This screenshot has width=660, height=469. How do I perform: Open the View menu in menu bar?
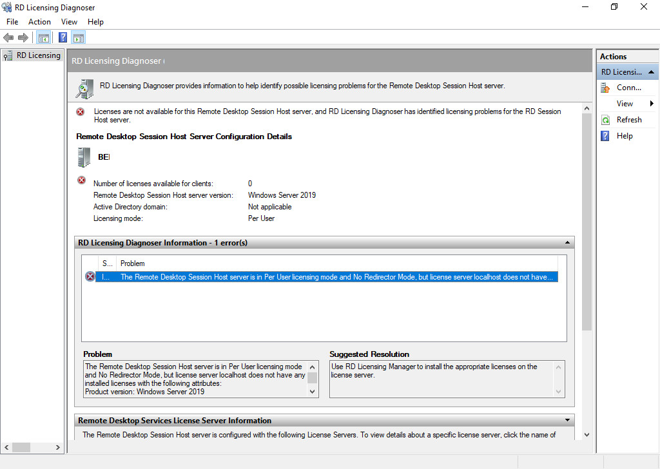click(69, 22)
